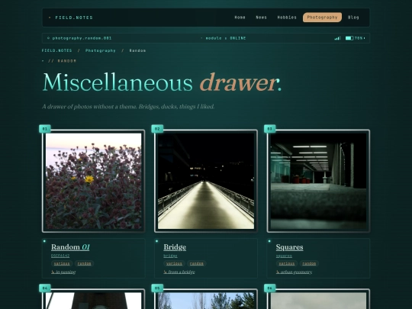The width and height of the screenshot is (412, 309).
Task: Click the Photography breadcrumb link
Action: pyautogui.click(x=101, y=50)
